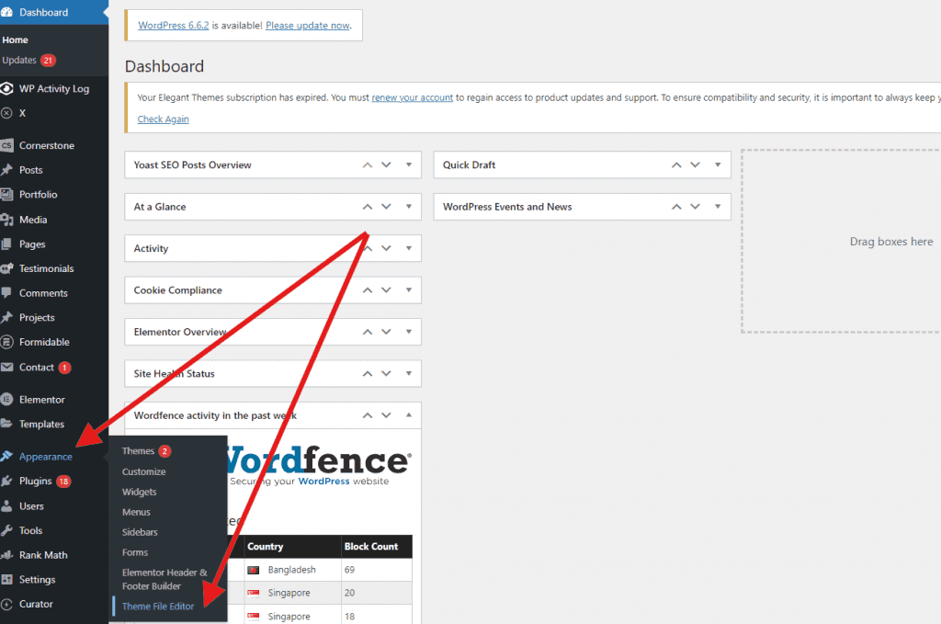Viewport: 941px width, 624px height.
Task: Click the renew your account link
Action: pos(412,97)
